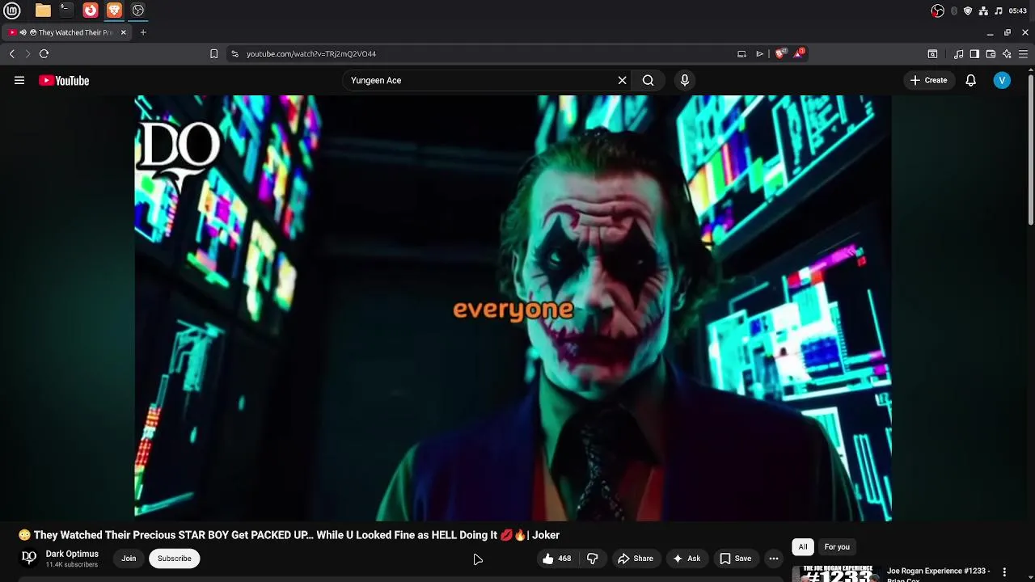Open more actions three-dot menu
Viewport: 1035px width, 582px height.
774,559
